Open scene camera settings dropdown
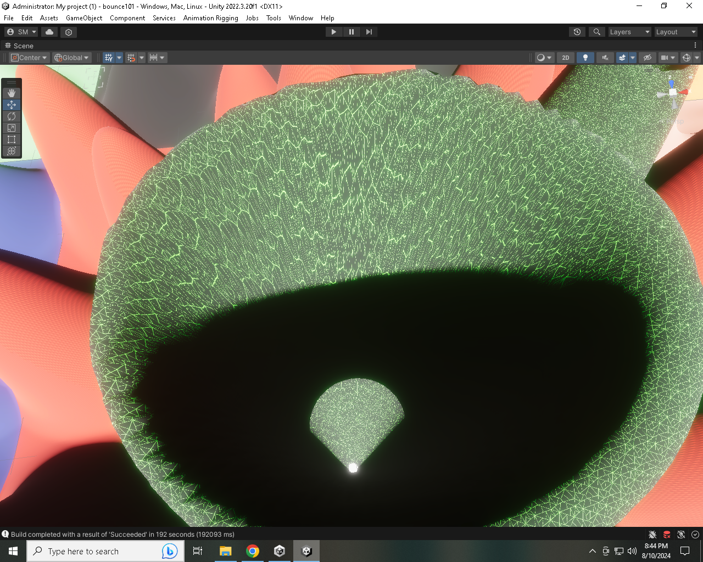The width and height of the screenshot is (703, 562). pos(668,58)
